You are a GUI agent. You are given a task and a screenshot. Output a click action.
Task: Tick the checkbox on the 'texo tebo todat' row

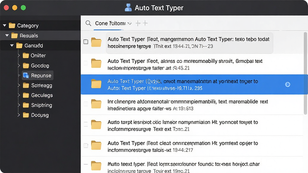(86, 42)
